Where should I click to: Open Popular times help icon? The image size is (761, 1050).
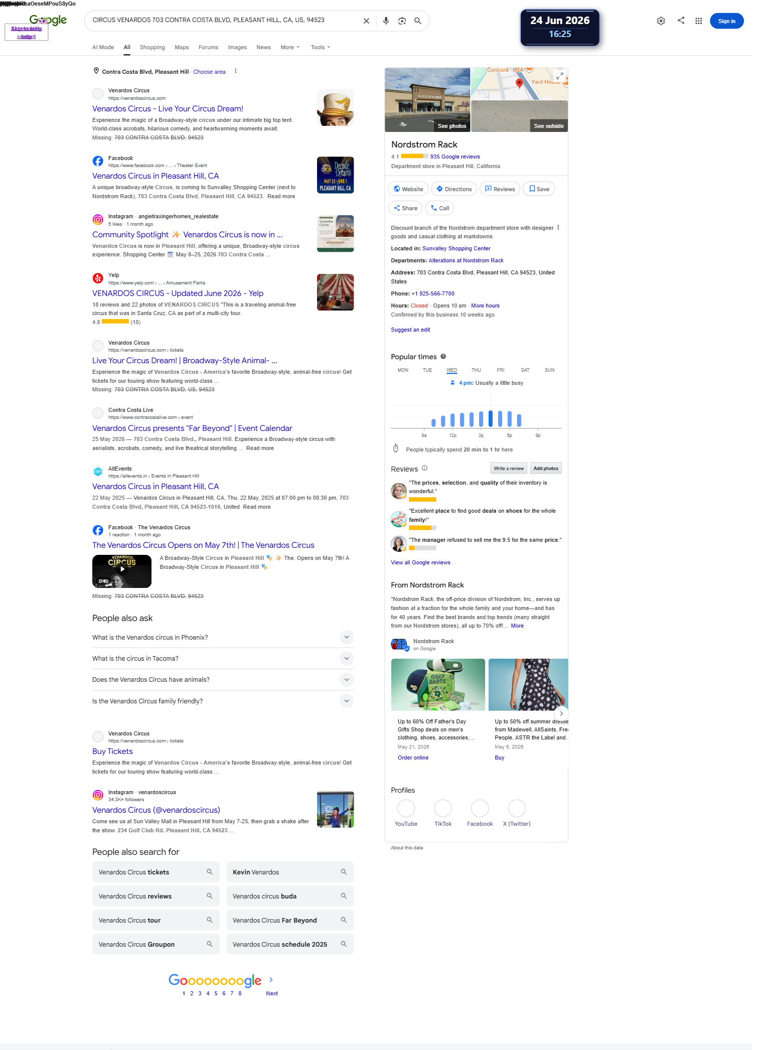click(443, 357)
